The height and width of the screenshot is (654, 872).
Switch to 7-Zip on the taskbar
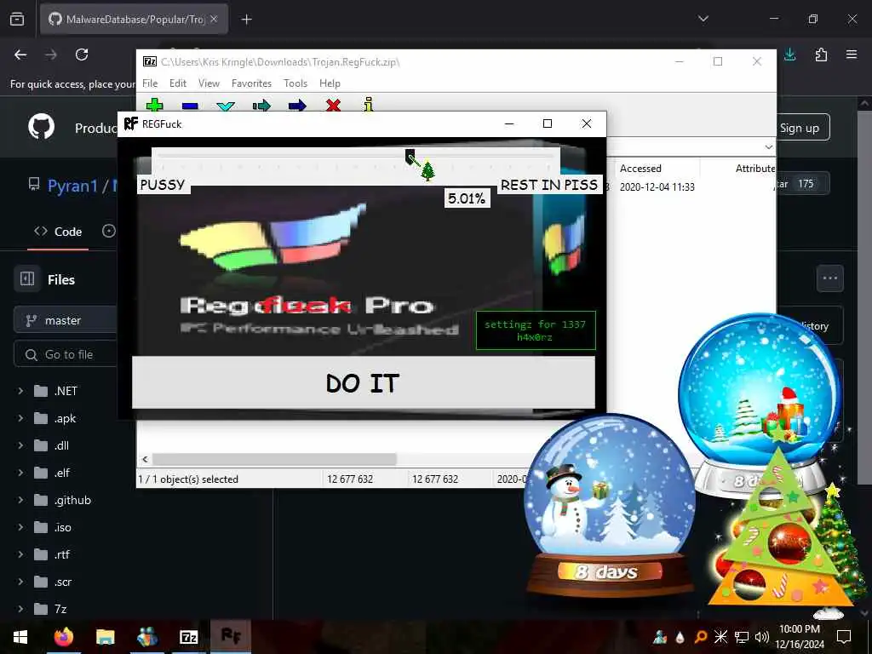[188, 637]
